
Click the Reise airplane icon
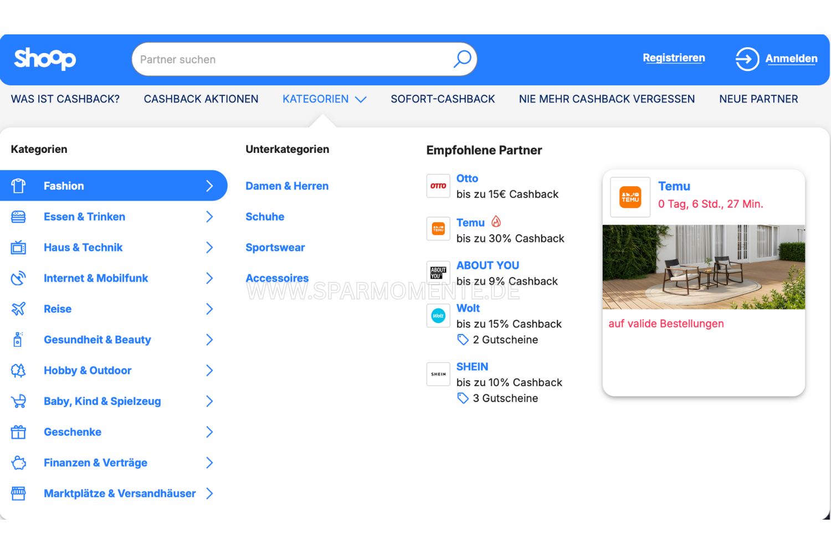[x=18, y=309]
